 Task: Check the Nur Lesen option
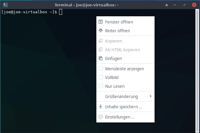pyautogui.click(x=101, y=86)
